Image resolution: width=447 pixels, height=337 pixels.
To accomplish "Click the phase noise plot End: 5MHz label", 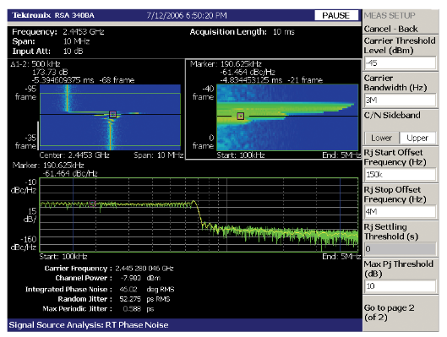I will coord(341,257).
